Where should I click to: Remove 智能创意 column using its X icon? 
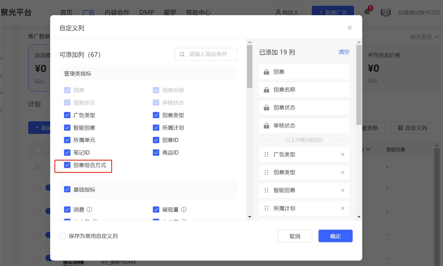click(x=342, y=190)
